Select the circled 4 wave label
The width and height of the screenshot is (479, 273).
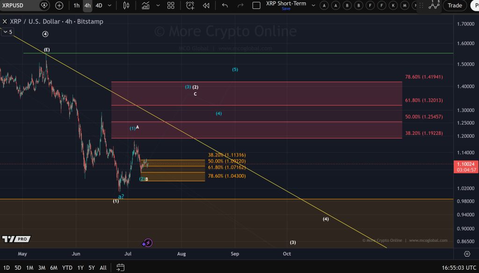pos(45,34)
